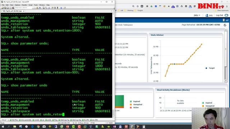Click the browser zoom magnifier icon
230x129 pixels.
point(133,6)
